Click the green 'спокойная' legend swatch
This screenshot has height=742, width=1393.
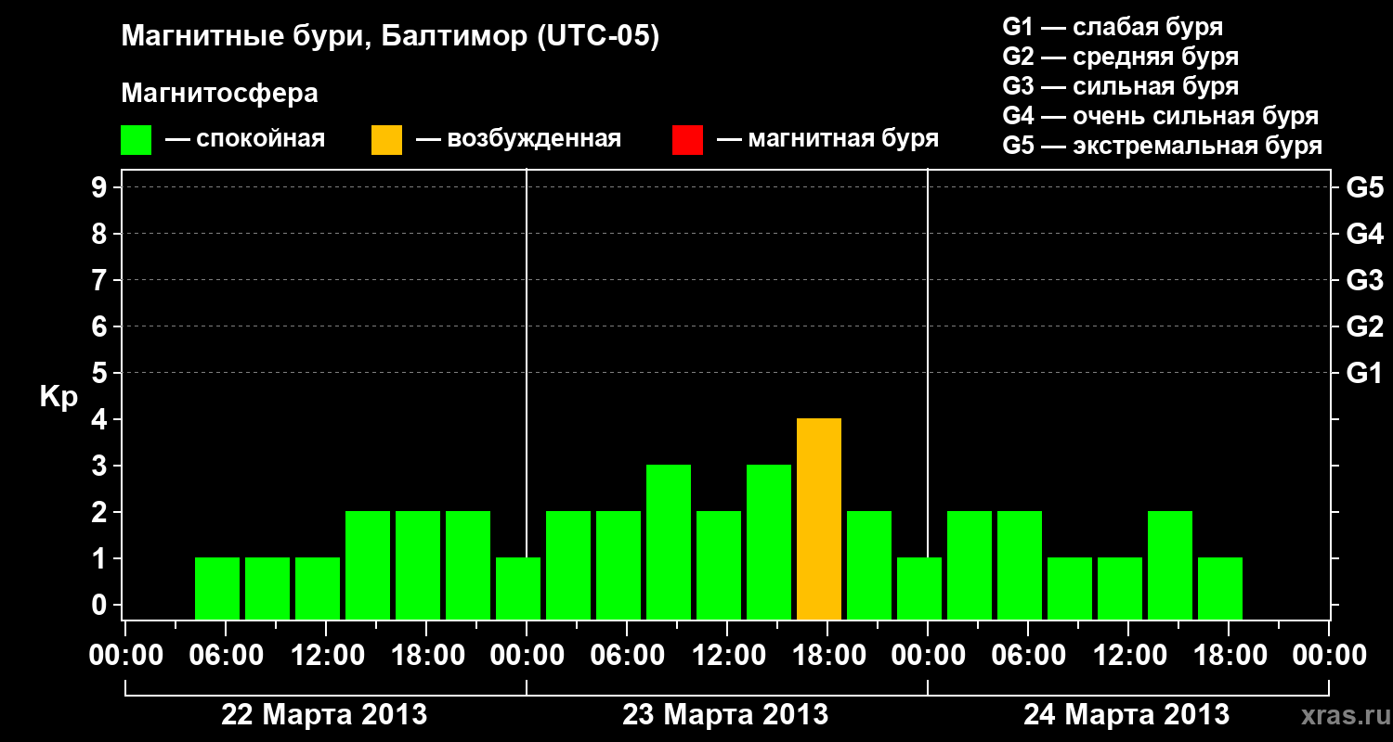[137, 140]
